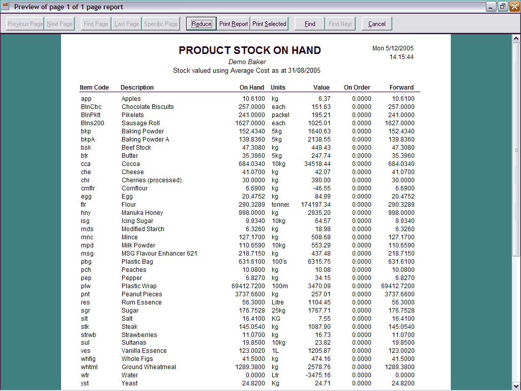The width and height of the screenshot is (521, 391).
Task: Click the Reduce button
Action: click(x=201, y=24)
